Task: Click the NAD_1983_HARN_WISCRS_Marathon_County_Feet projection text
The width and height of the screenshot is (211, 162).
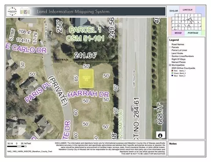Action: point(29,151)
